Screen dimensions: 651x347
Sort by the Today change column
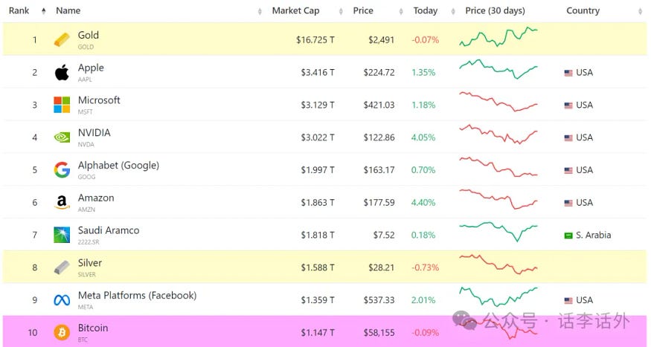[x=426, y=11]
